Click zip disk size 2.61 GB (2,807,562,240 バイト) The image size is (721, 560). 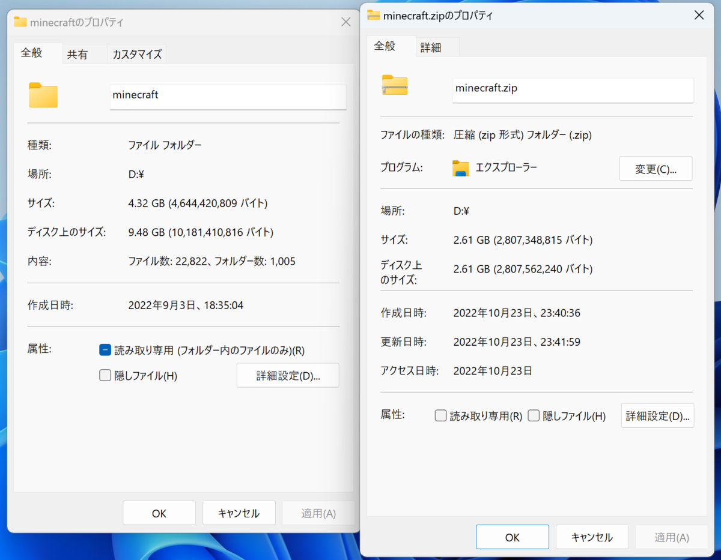click(x=523, y=269)
